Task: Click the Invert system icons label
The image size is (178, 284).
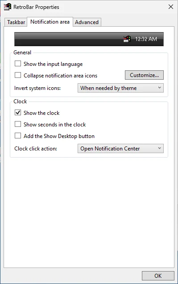Action: [37, 88]
